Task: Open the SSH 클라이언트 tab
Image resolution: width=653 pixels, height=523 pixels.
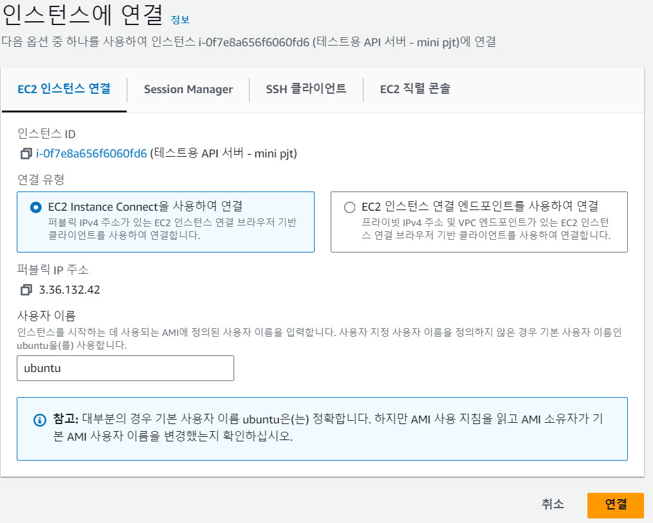Action: [x=306, y=89]
